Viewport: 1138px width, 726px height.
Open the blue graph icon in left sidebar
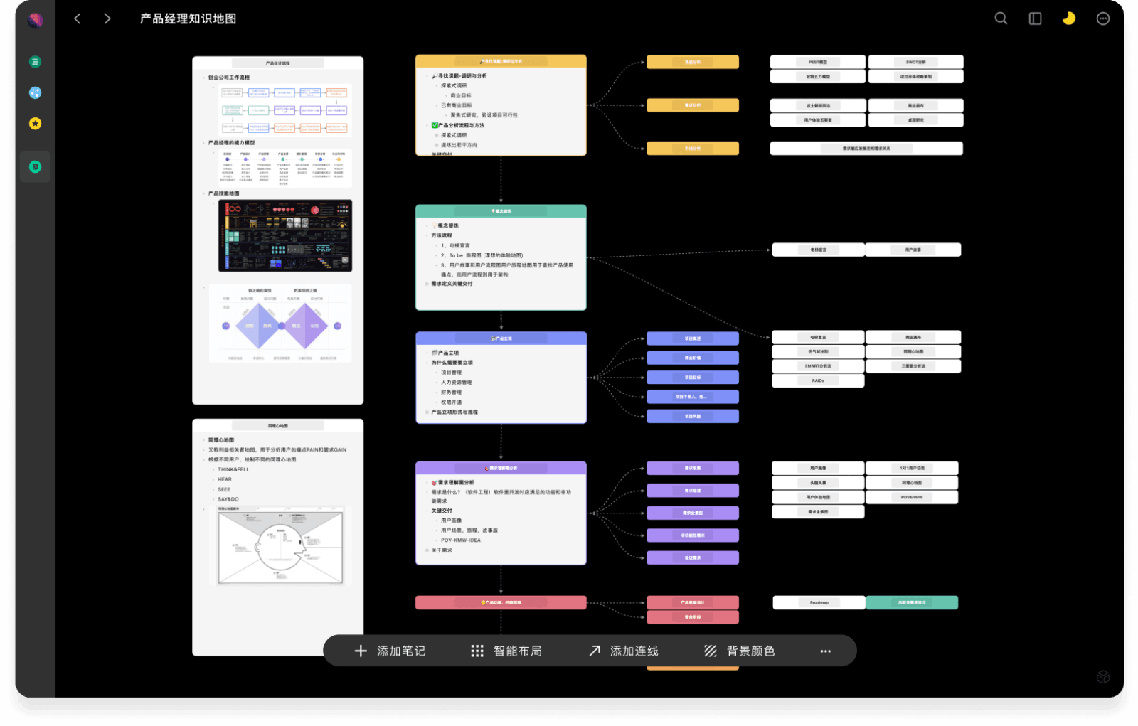tap(35, 92)
